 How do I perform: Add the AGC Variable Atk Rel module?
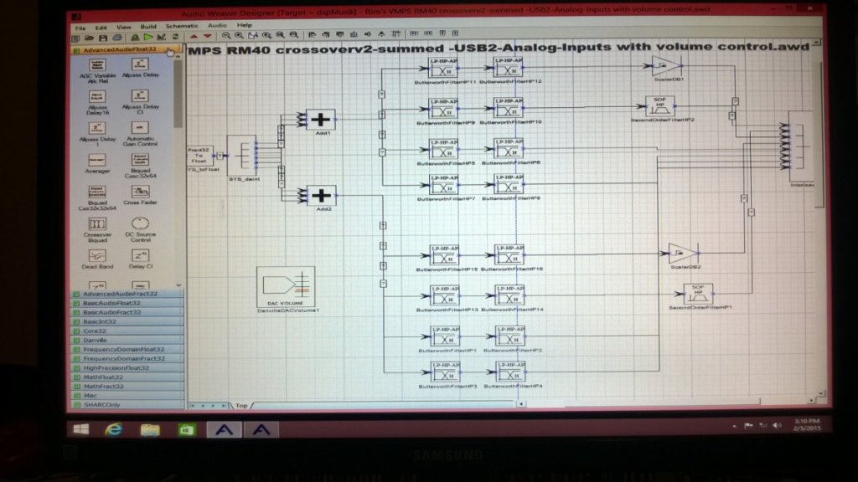[97, 65]
